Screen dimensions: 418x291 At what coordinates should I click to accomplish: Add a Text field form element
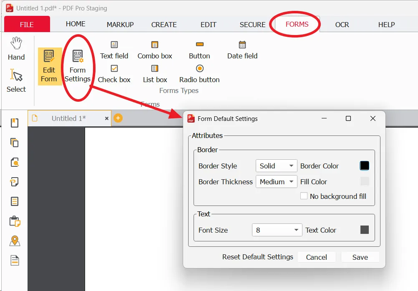[x=114, y=50]
